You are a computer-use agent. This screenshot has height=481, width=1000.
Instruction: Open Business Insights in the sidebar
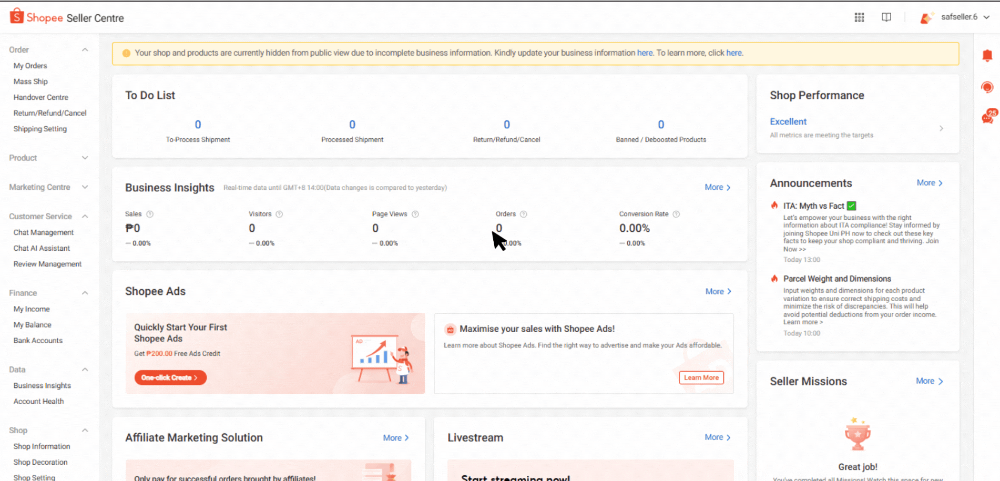tap(42, 386)
